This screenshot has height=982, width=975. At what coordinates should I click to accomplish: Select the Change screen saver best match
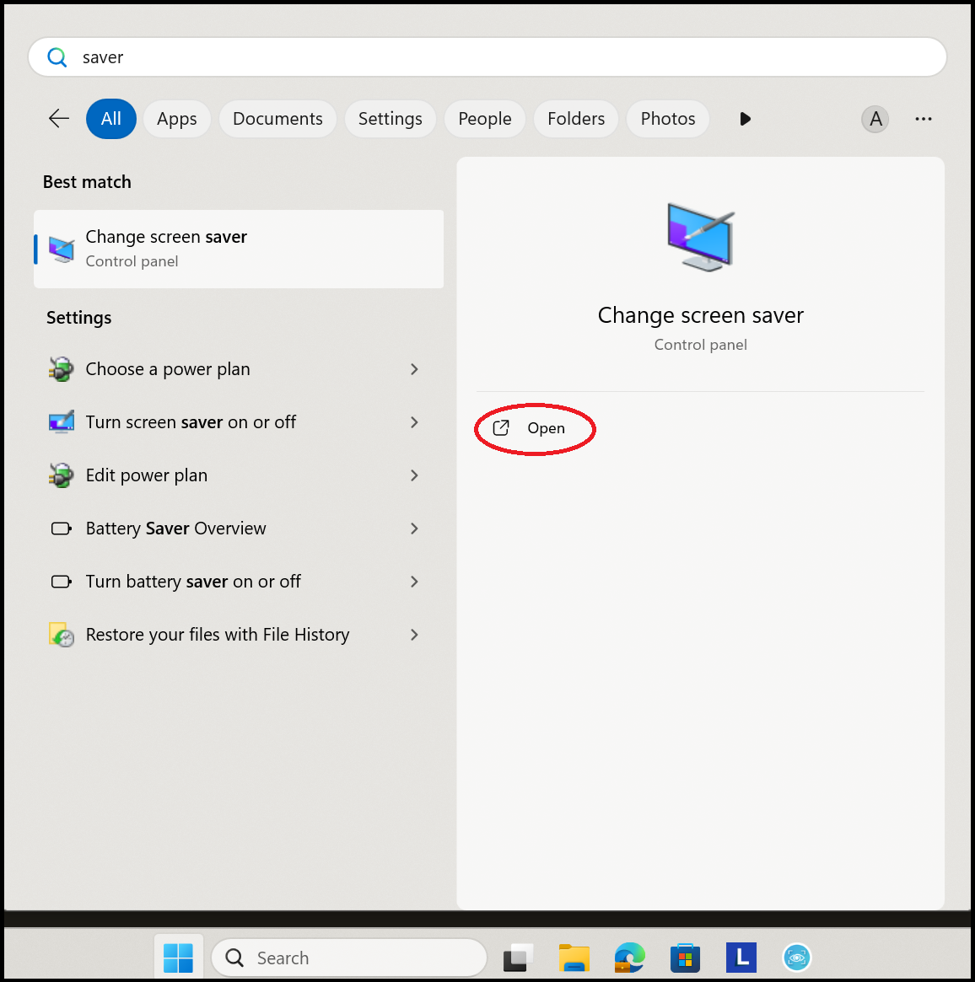239,249
